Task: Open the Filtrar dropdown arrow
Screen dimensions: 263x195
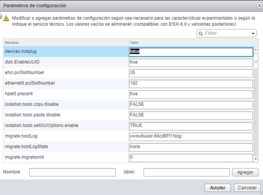Action: point(254,33)
